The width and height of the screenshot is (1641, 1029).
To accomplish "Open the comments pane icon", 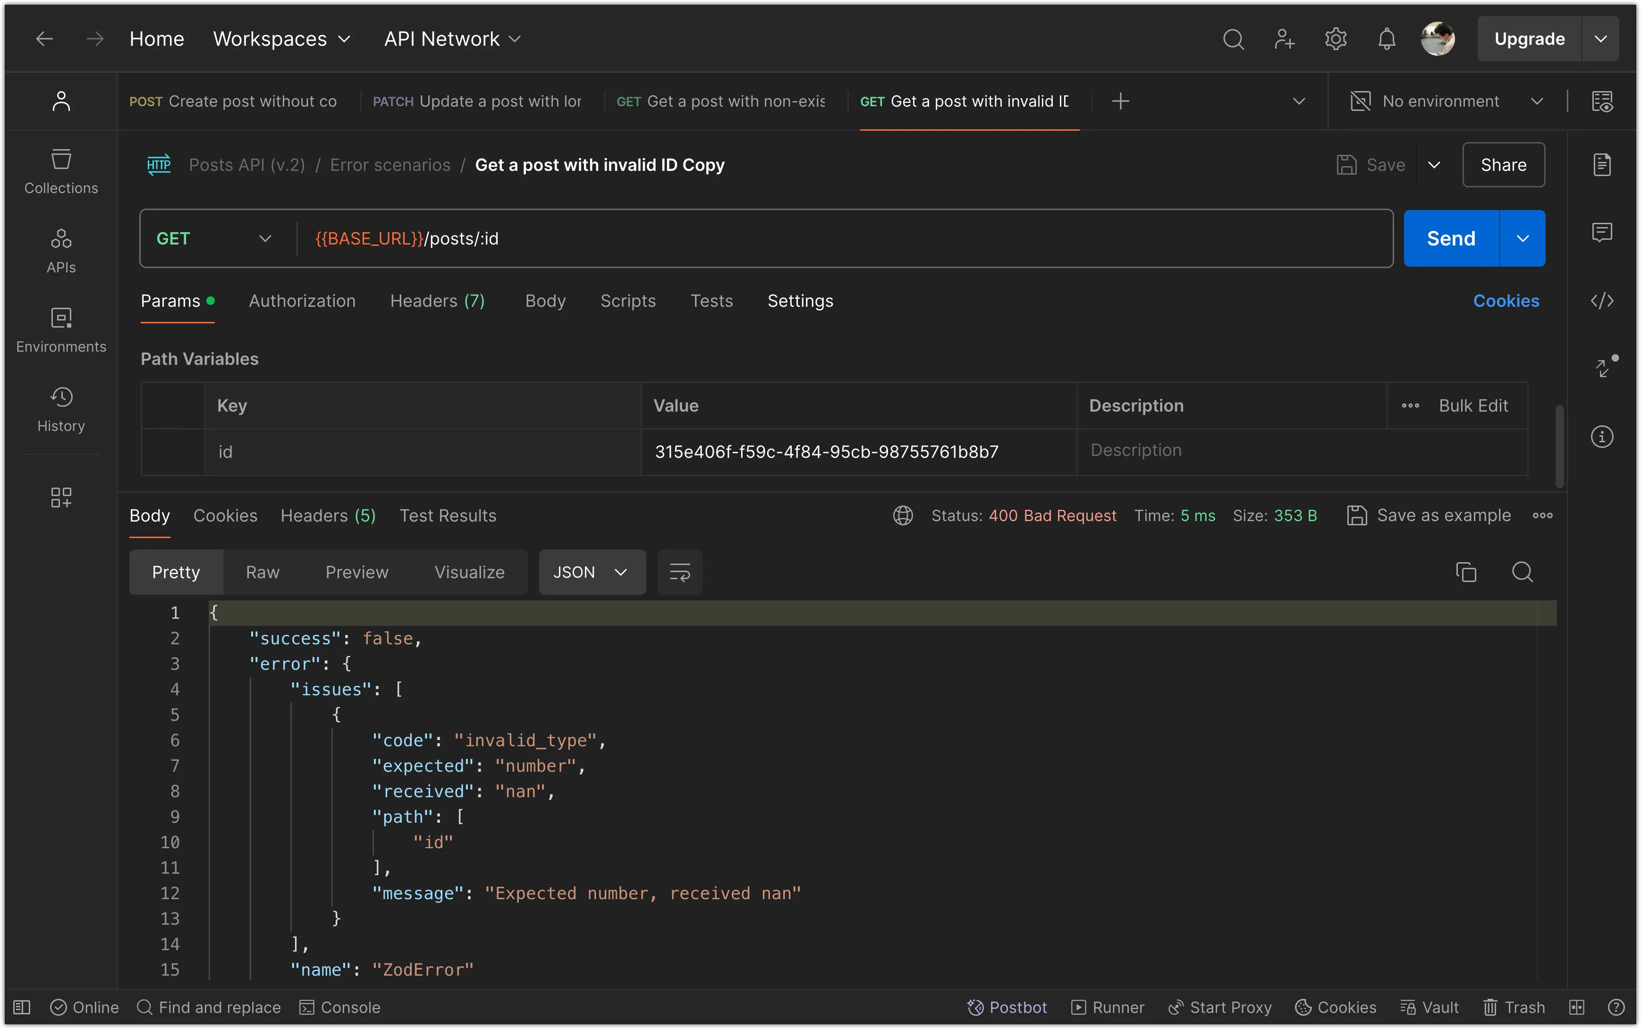I will (x=1602, y=232).
